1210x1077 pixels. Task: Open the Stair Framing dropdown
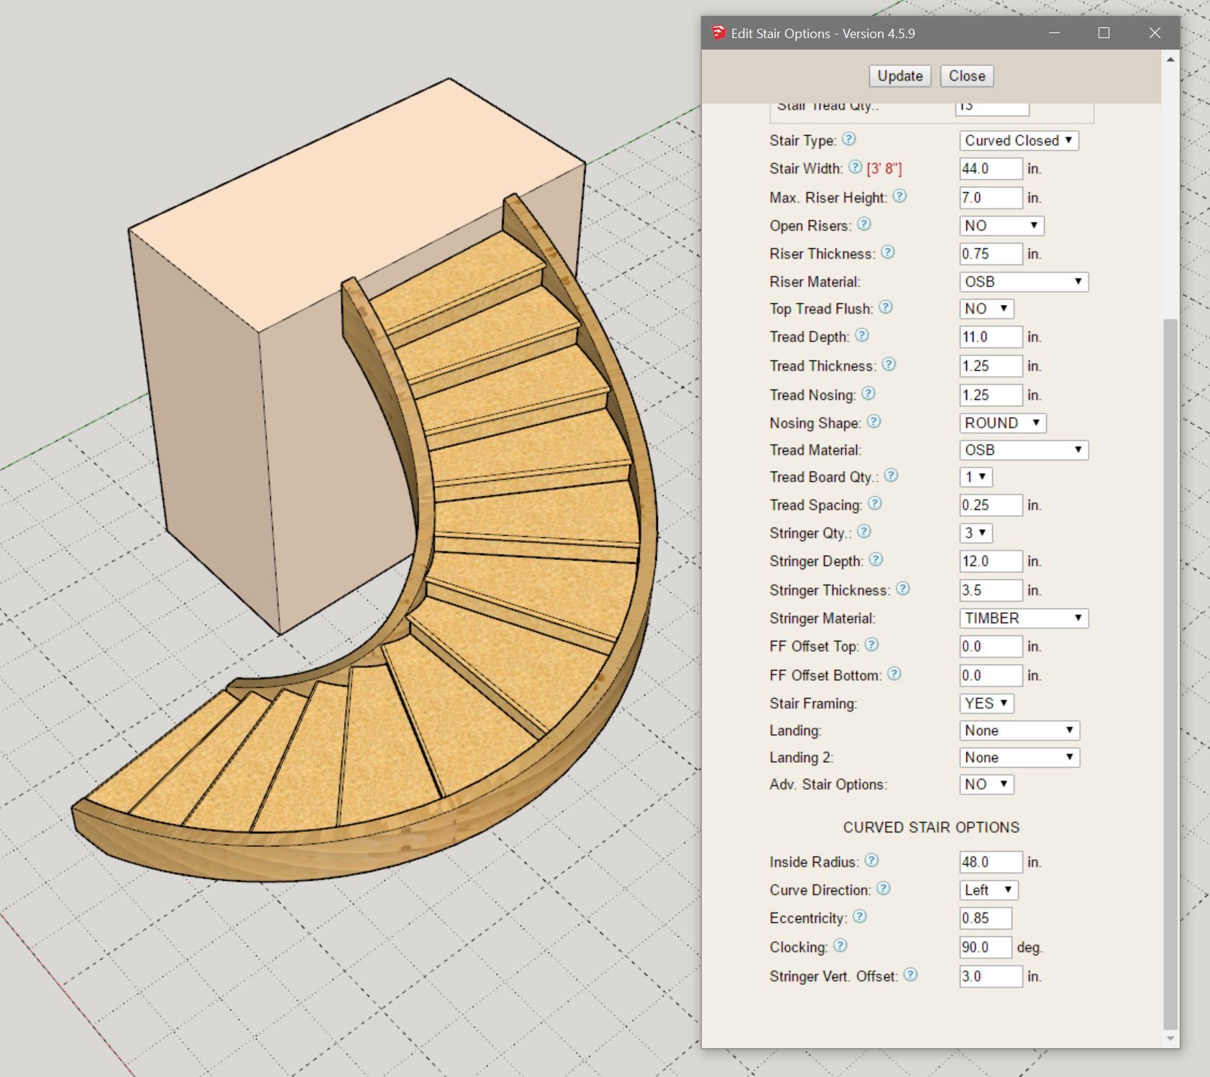coord(986,703)
